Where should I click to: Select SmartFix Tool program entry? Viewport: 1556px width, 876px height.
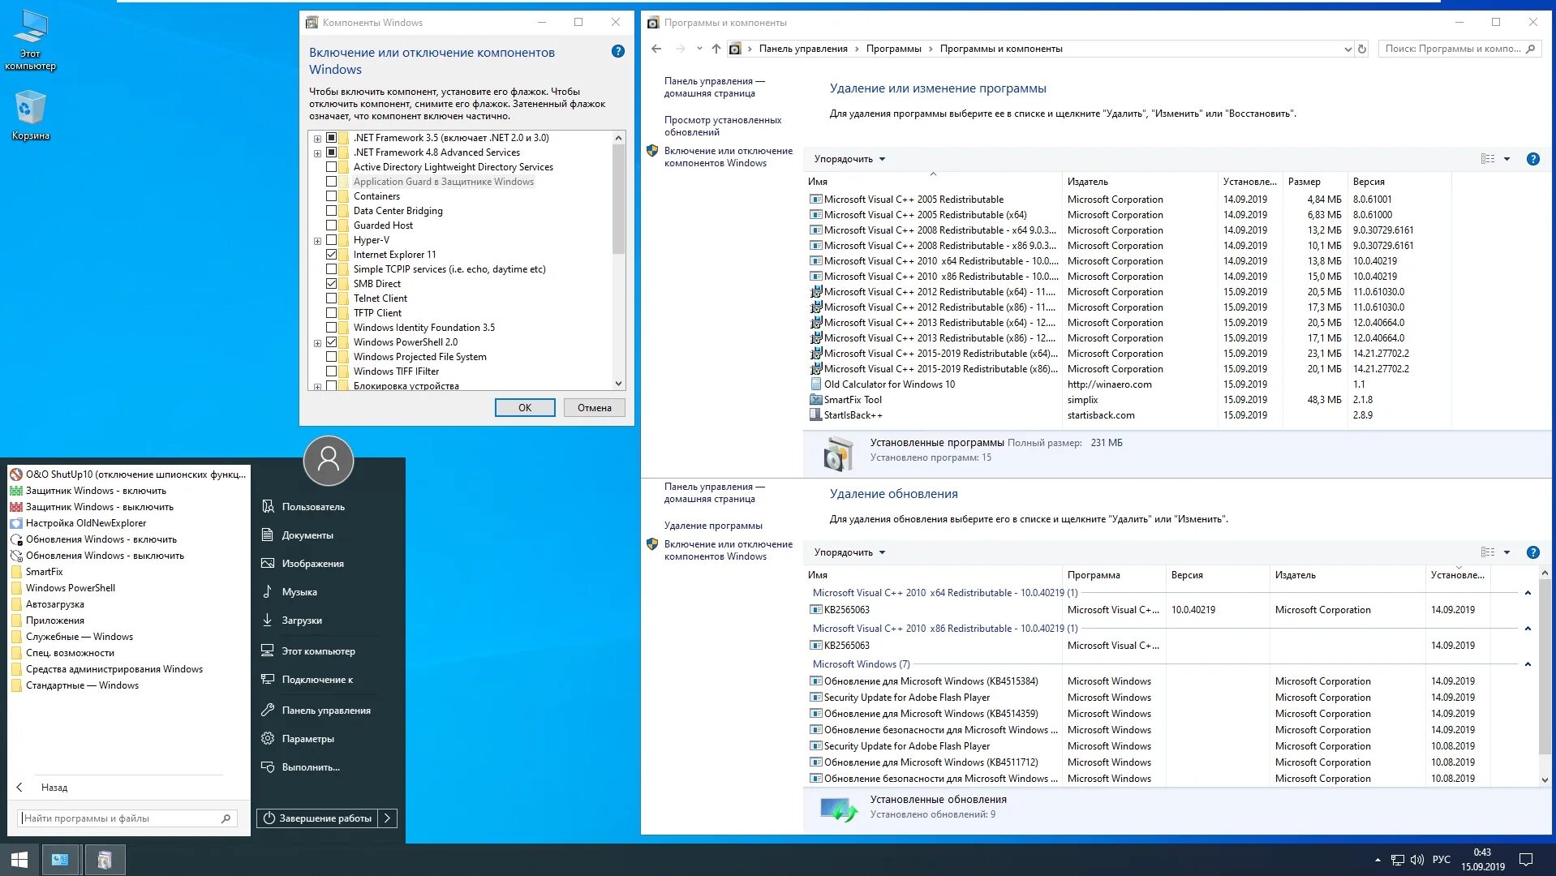[x=853, y=400]
